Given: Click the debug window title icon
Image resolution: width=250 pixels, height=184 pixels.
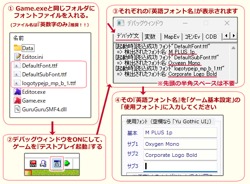Looking at the screenshot, I should pos(120,23).
